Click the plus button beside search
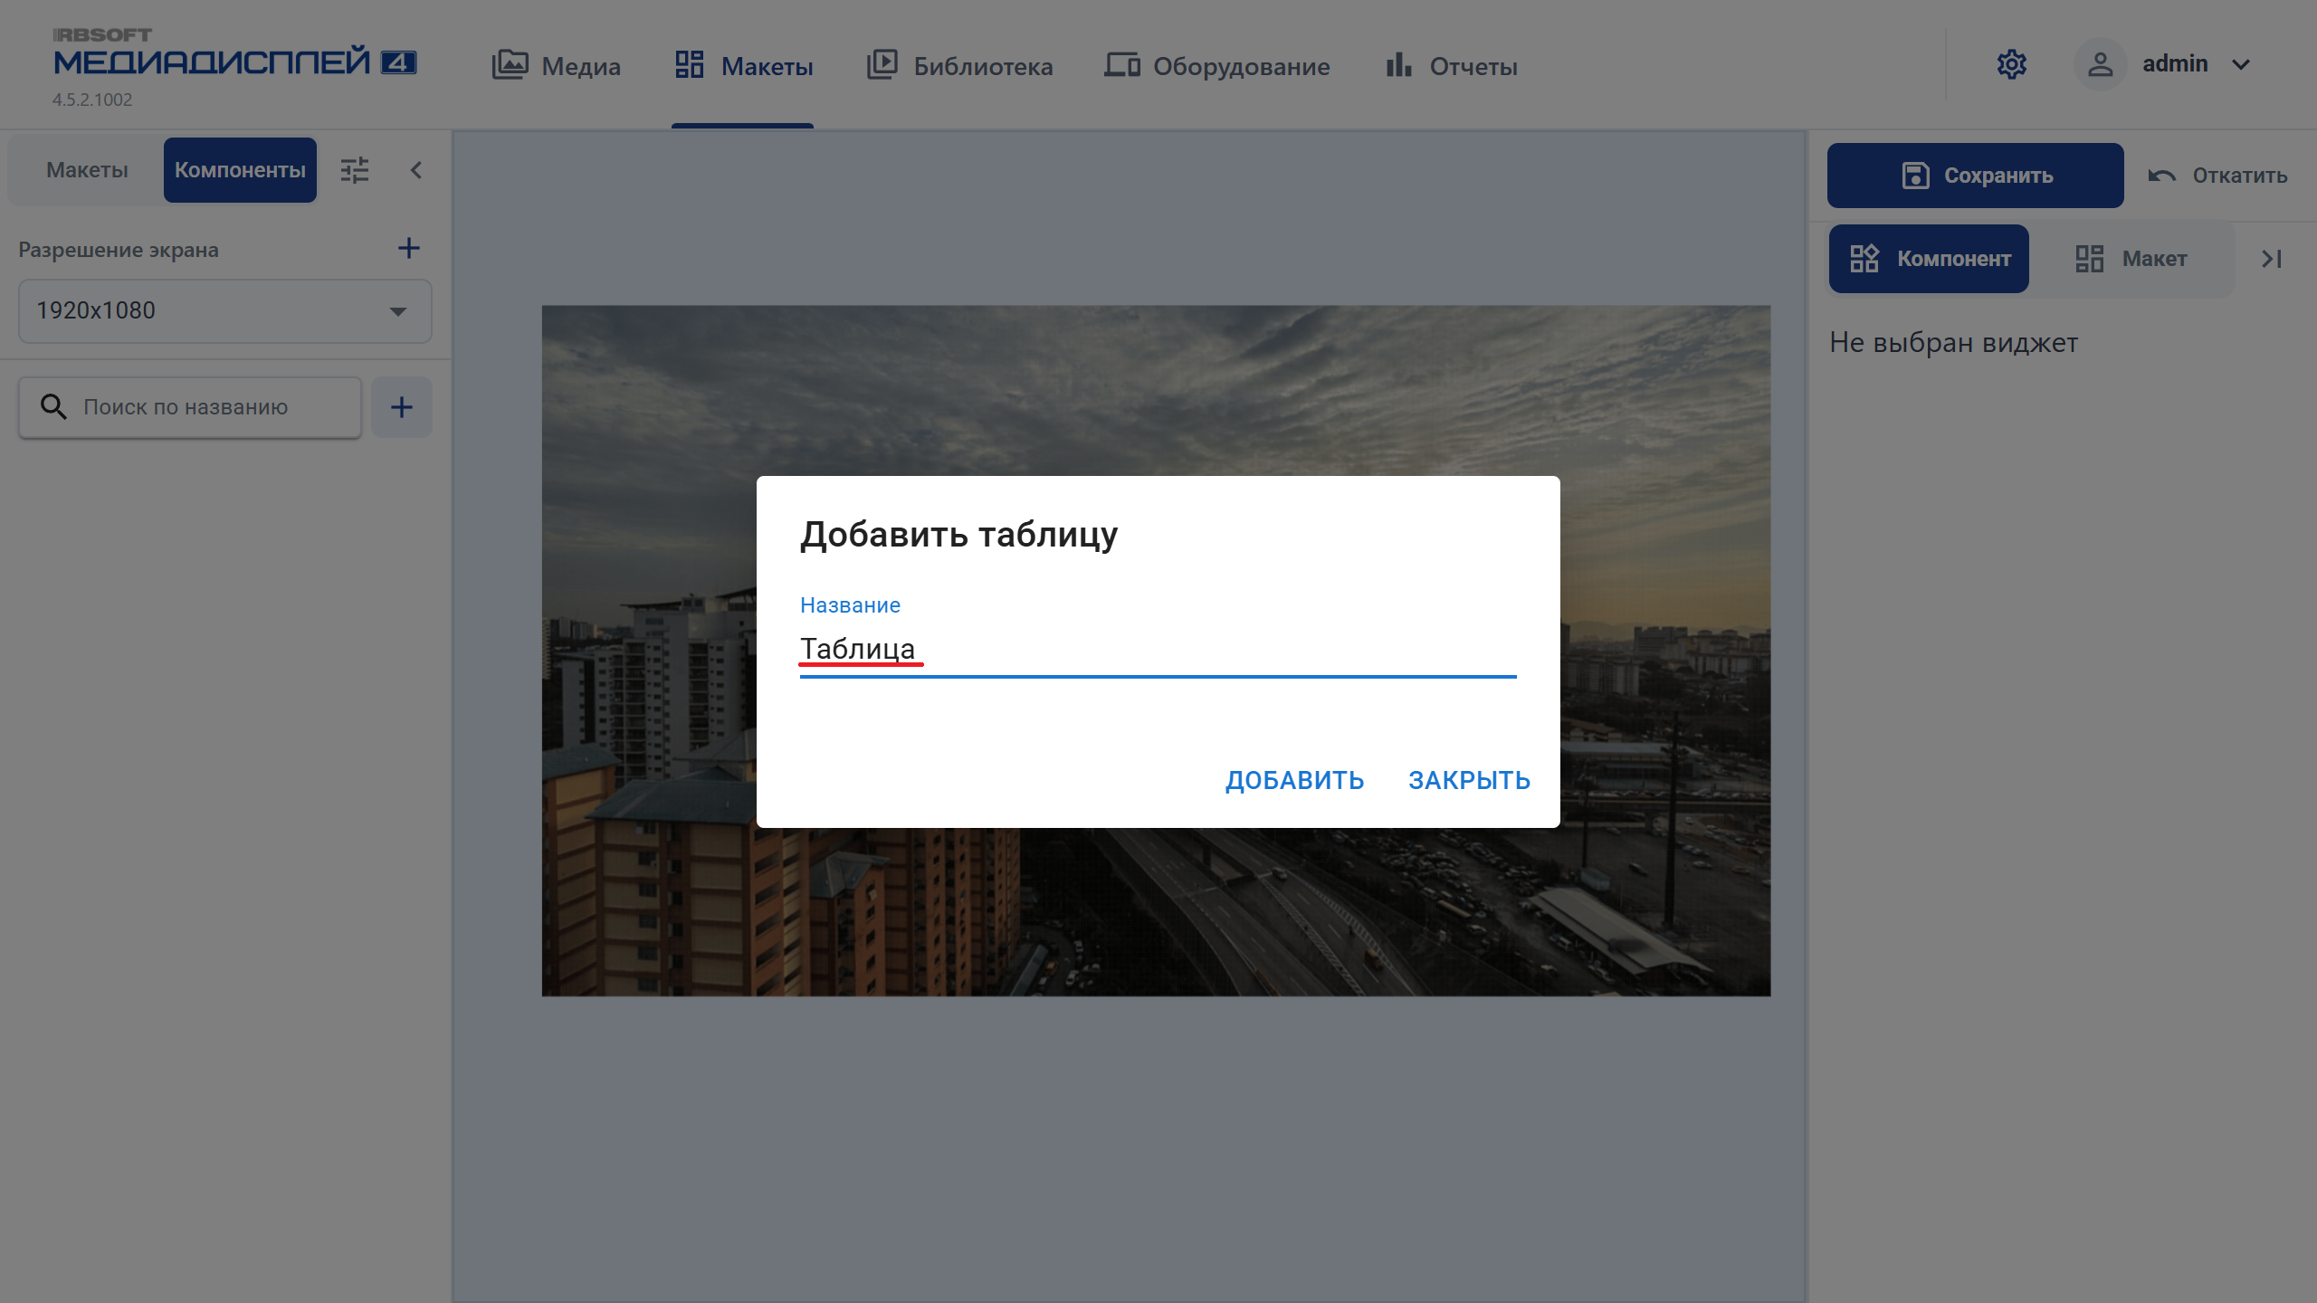The image size is (2317, 1303). coord(402,407)
